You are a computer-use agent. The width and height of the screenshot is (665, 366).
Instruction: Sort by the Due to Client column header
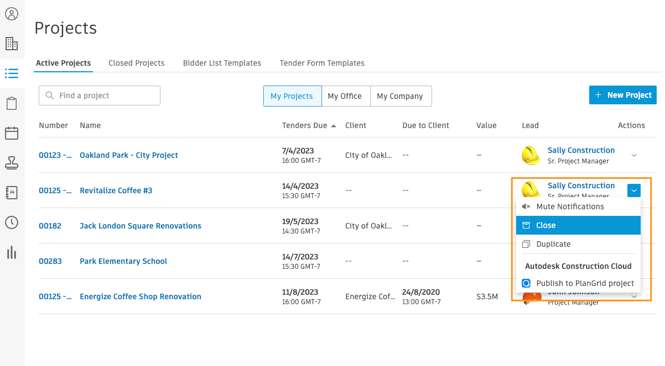[x=426, y=125]
